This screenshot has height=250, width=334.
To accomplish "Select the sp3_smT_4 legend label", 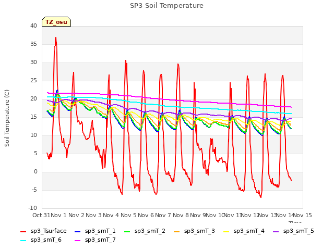I will coord(249,231).
